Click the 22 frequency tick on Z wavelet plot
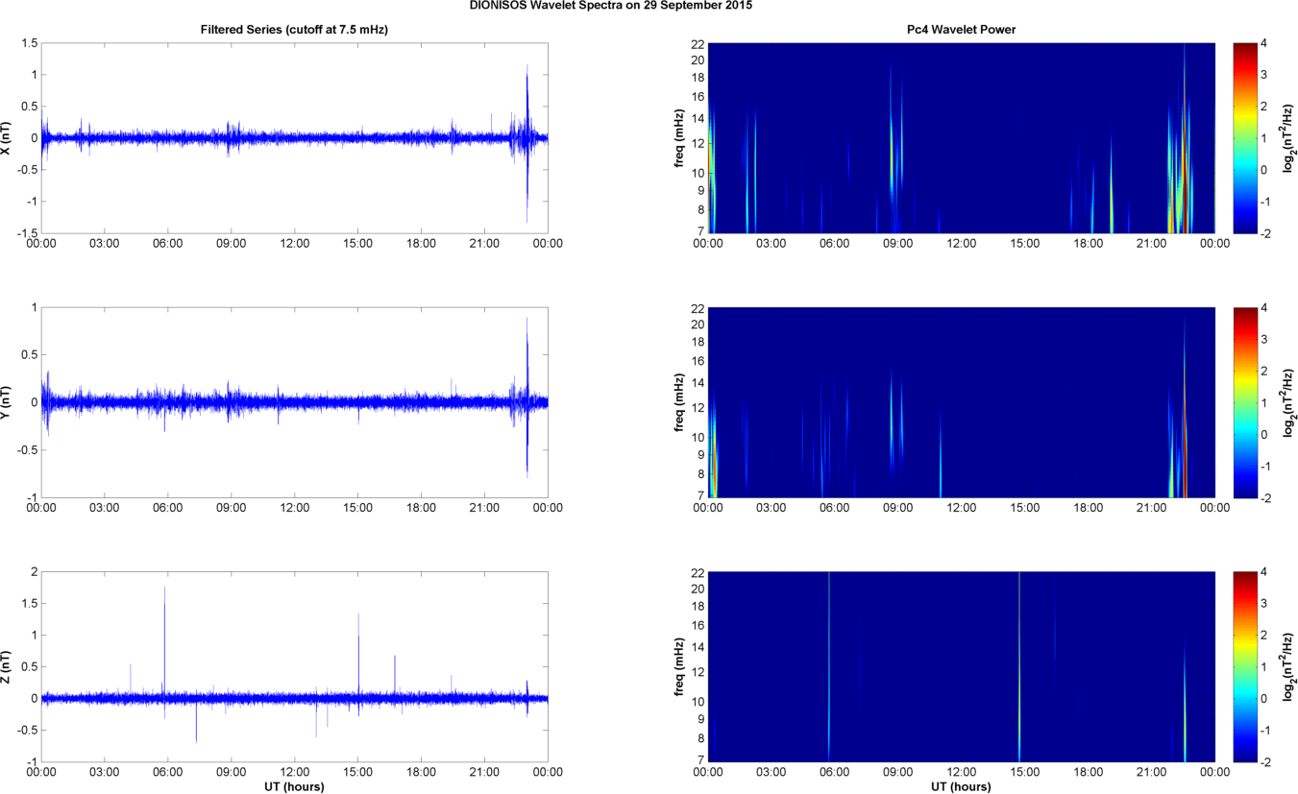Viewport: 1298px width, 794px height. coord(698,572)
